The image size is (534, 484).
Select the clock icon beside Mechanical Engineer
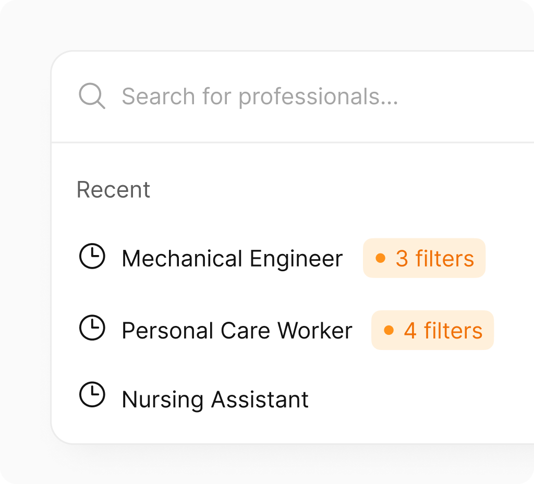click(x=92, y=257)
